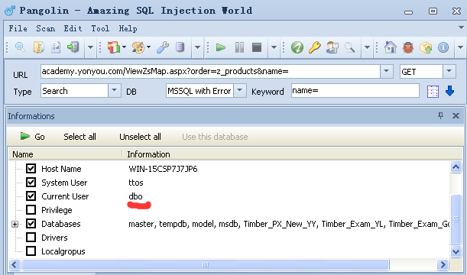Stop the scan using stop icon

[x=257, y=47]
